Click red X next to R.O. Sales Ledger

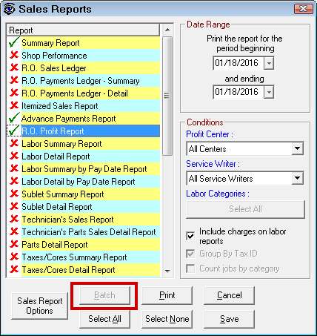(14, 67)
